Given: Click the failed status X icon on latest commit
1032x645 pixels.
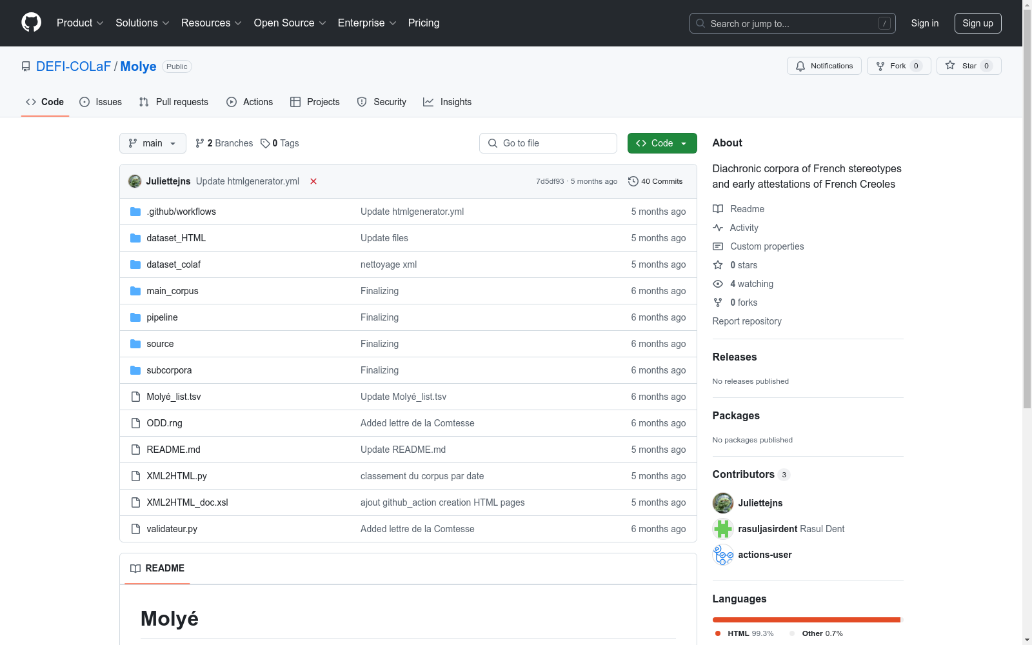Looking at the screenshot, I should pos(313,181).
